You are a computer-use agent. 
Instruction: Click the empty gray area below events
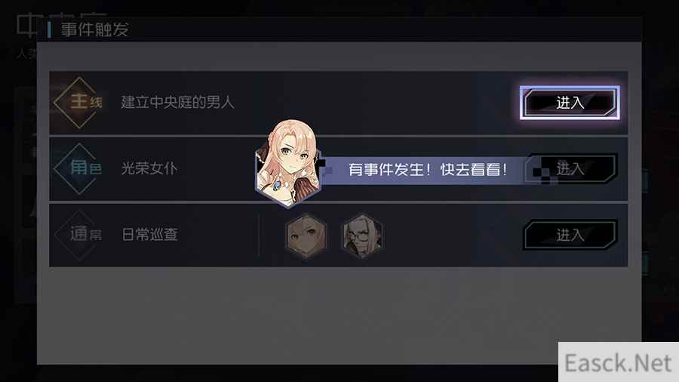pyautogui.click(x=339, y=316)
